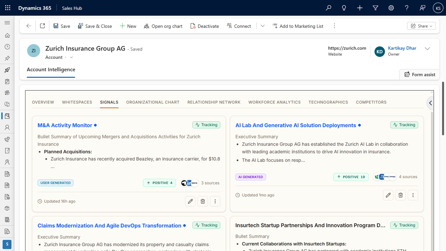Open the advanced find filter icon

375,8
